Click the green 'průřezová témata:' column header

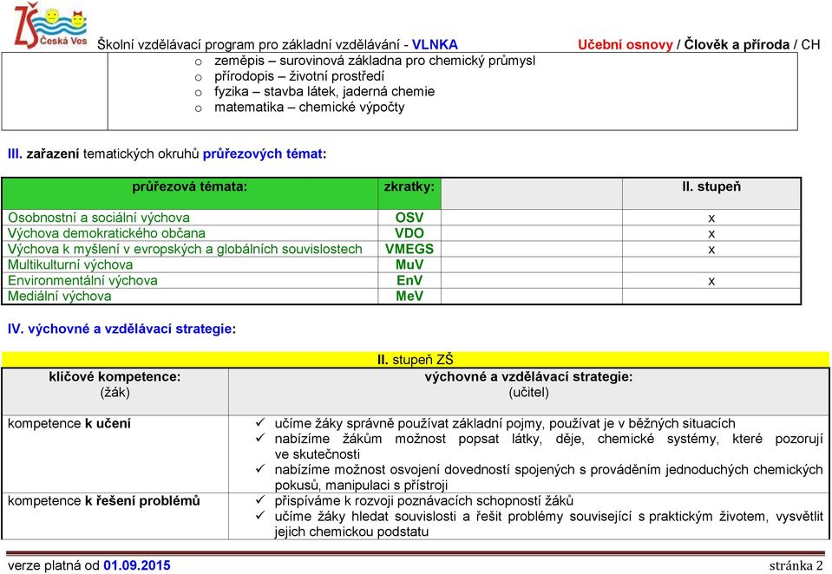pyautogui.click(x=190, y=193)
